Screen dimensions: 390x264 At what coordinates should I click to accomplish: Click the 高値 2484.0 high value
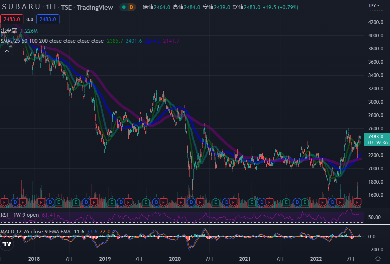[186, 7]
